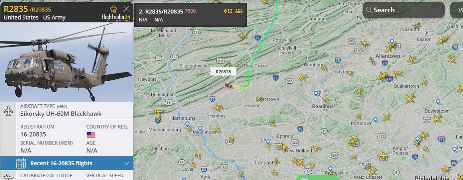Click the blue pin near Lititz

268,143
